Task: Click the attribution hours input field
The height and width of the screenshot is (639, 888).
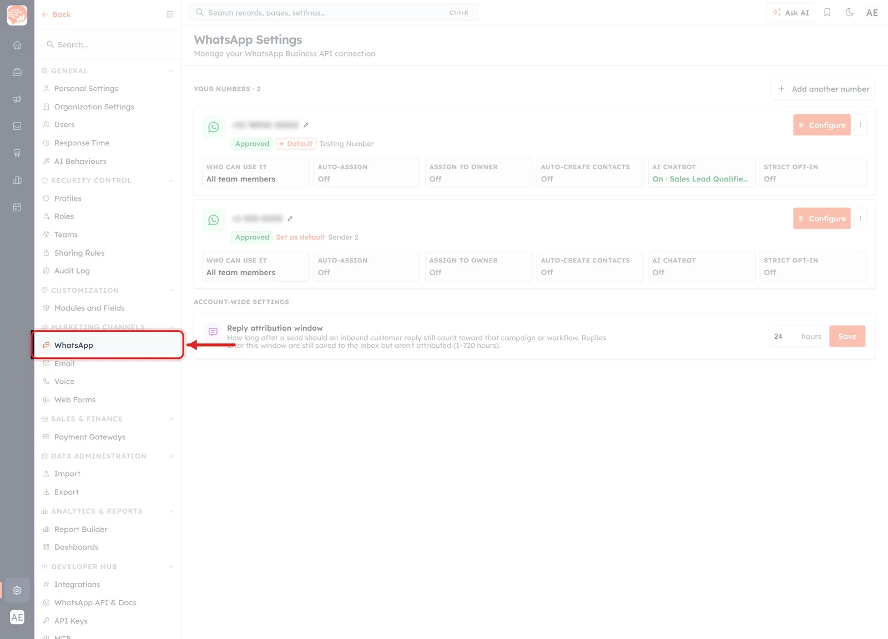Action: coord(798,336)
